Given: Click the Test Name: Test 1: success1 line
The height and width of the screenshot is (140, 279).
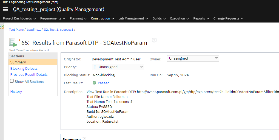Looking at the screenshot, I should [110, 102].
